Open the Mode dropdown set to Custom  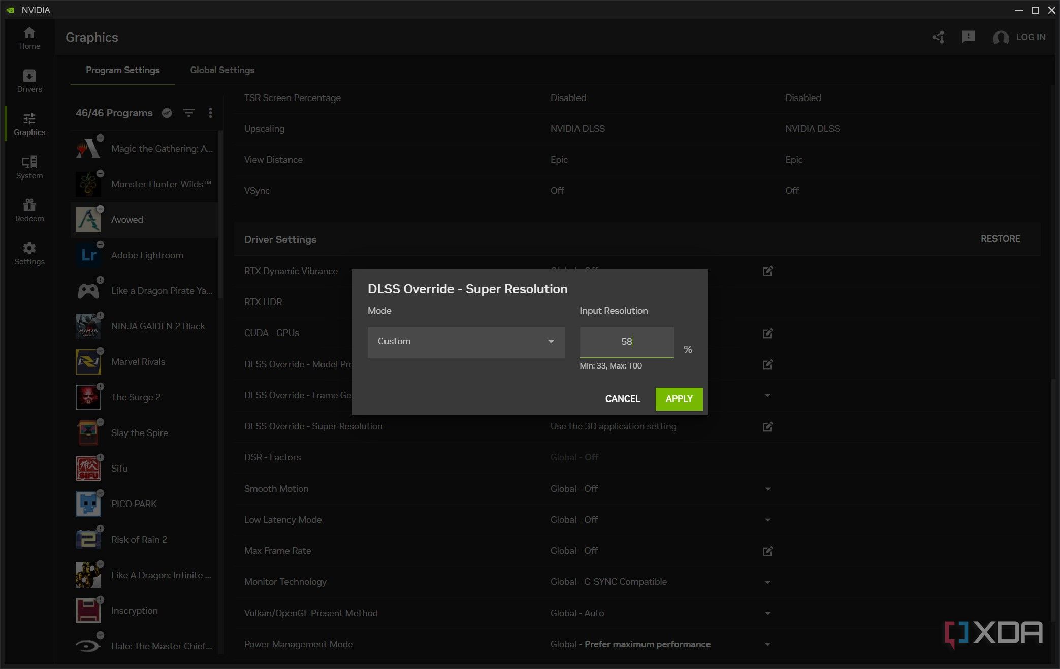466,342
